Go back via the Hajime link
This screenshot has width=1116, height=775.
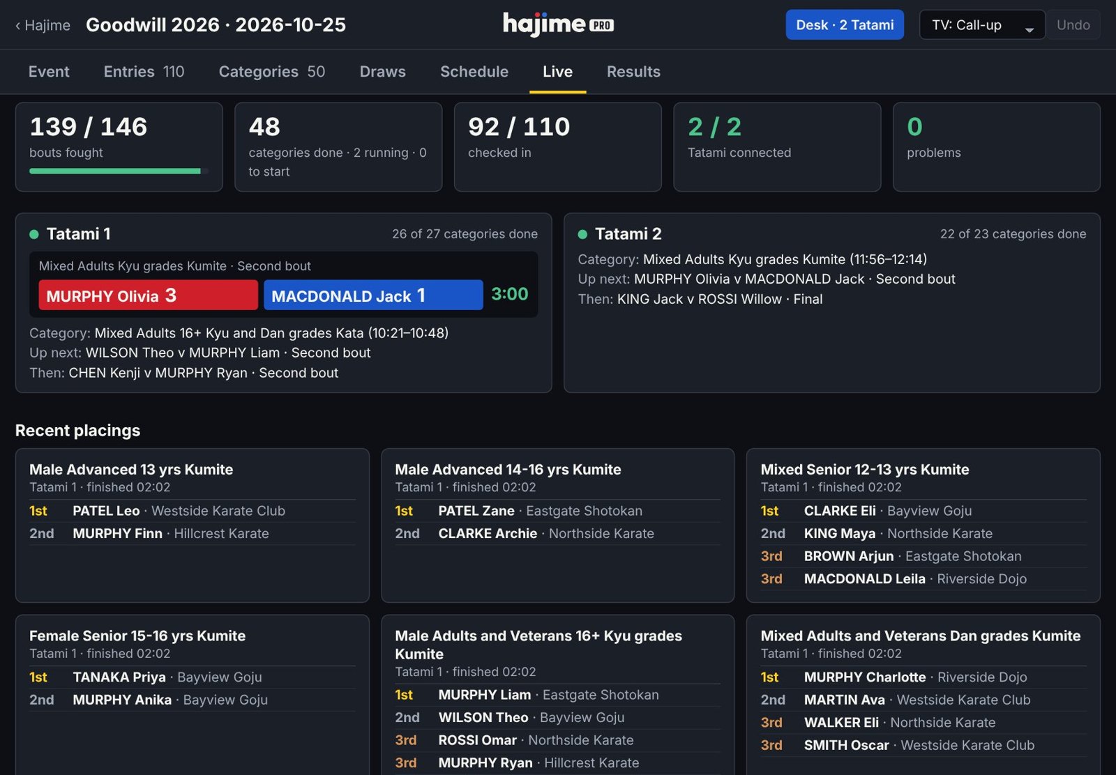point(43,25)
